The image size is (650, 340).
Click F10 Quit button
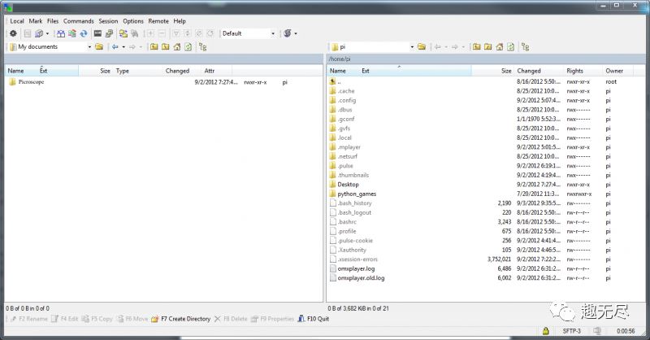click(x=314, y=319)
